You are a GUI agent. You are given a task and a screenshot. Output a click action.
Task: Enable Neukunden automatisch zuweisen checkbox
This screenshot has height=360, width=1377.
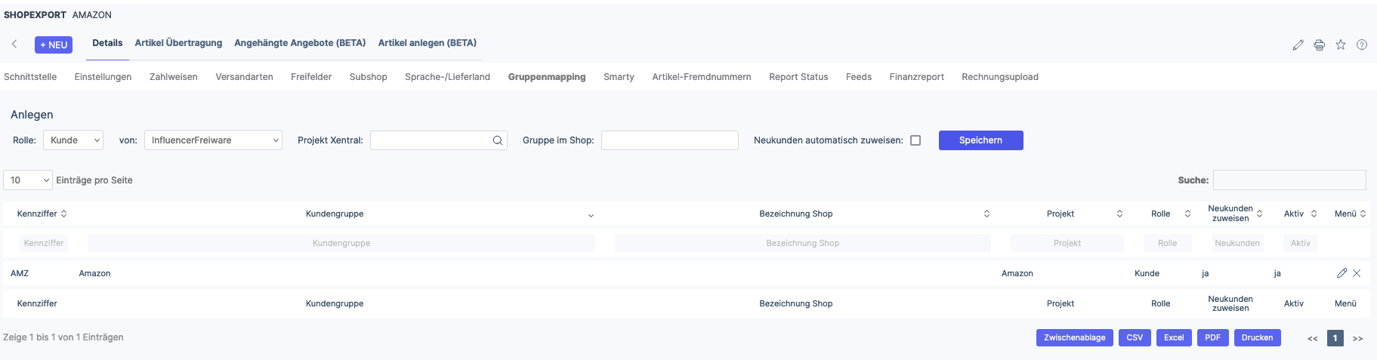[x=915, y=140]
